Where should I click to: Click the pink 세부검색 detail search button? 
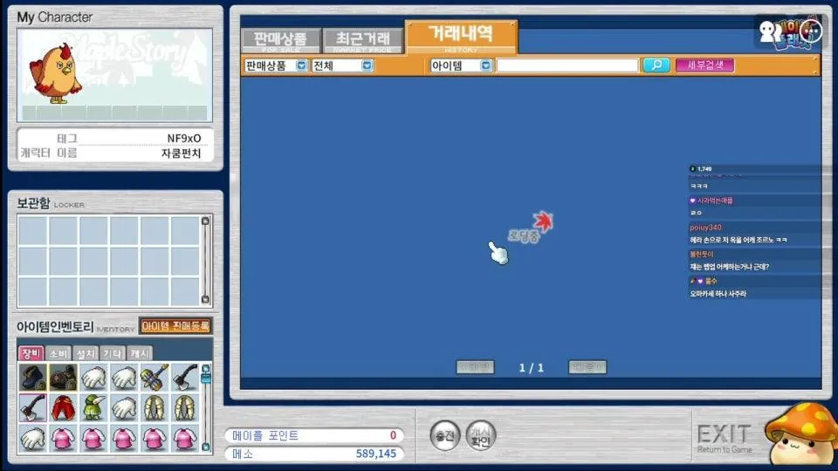click(x=705, y=65)
